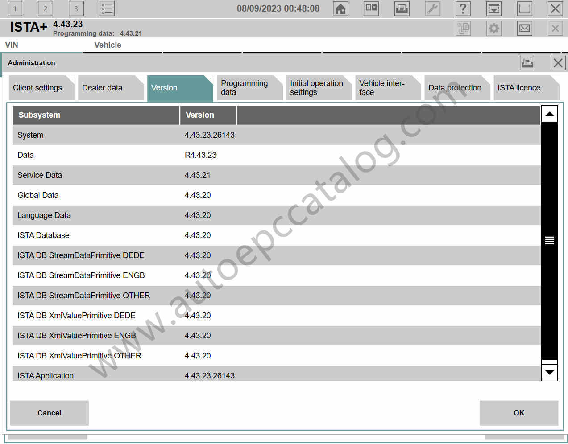The image size is (568, 444).
Task: Open the operations list icon
Action: 107,8
